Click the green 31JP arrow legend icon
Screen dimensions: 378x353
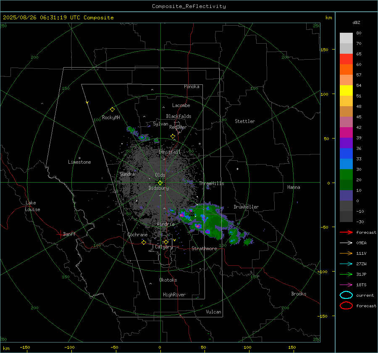coord(346,274)
